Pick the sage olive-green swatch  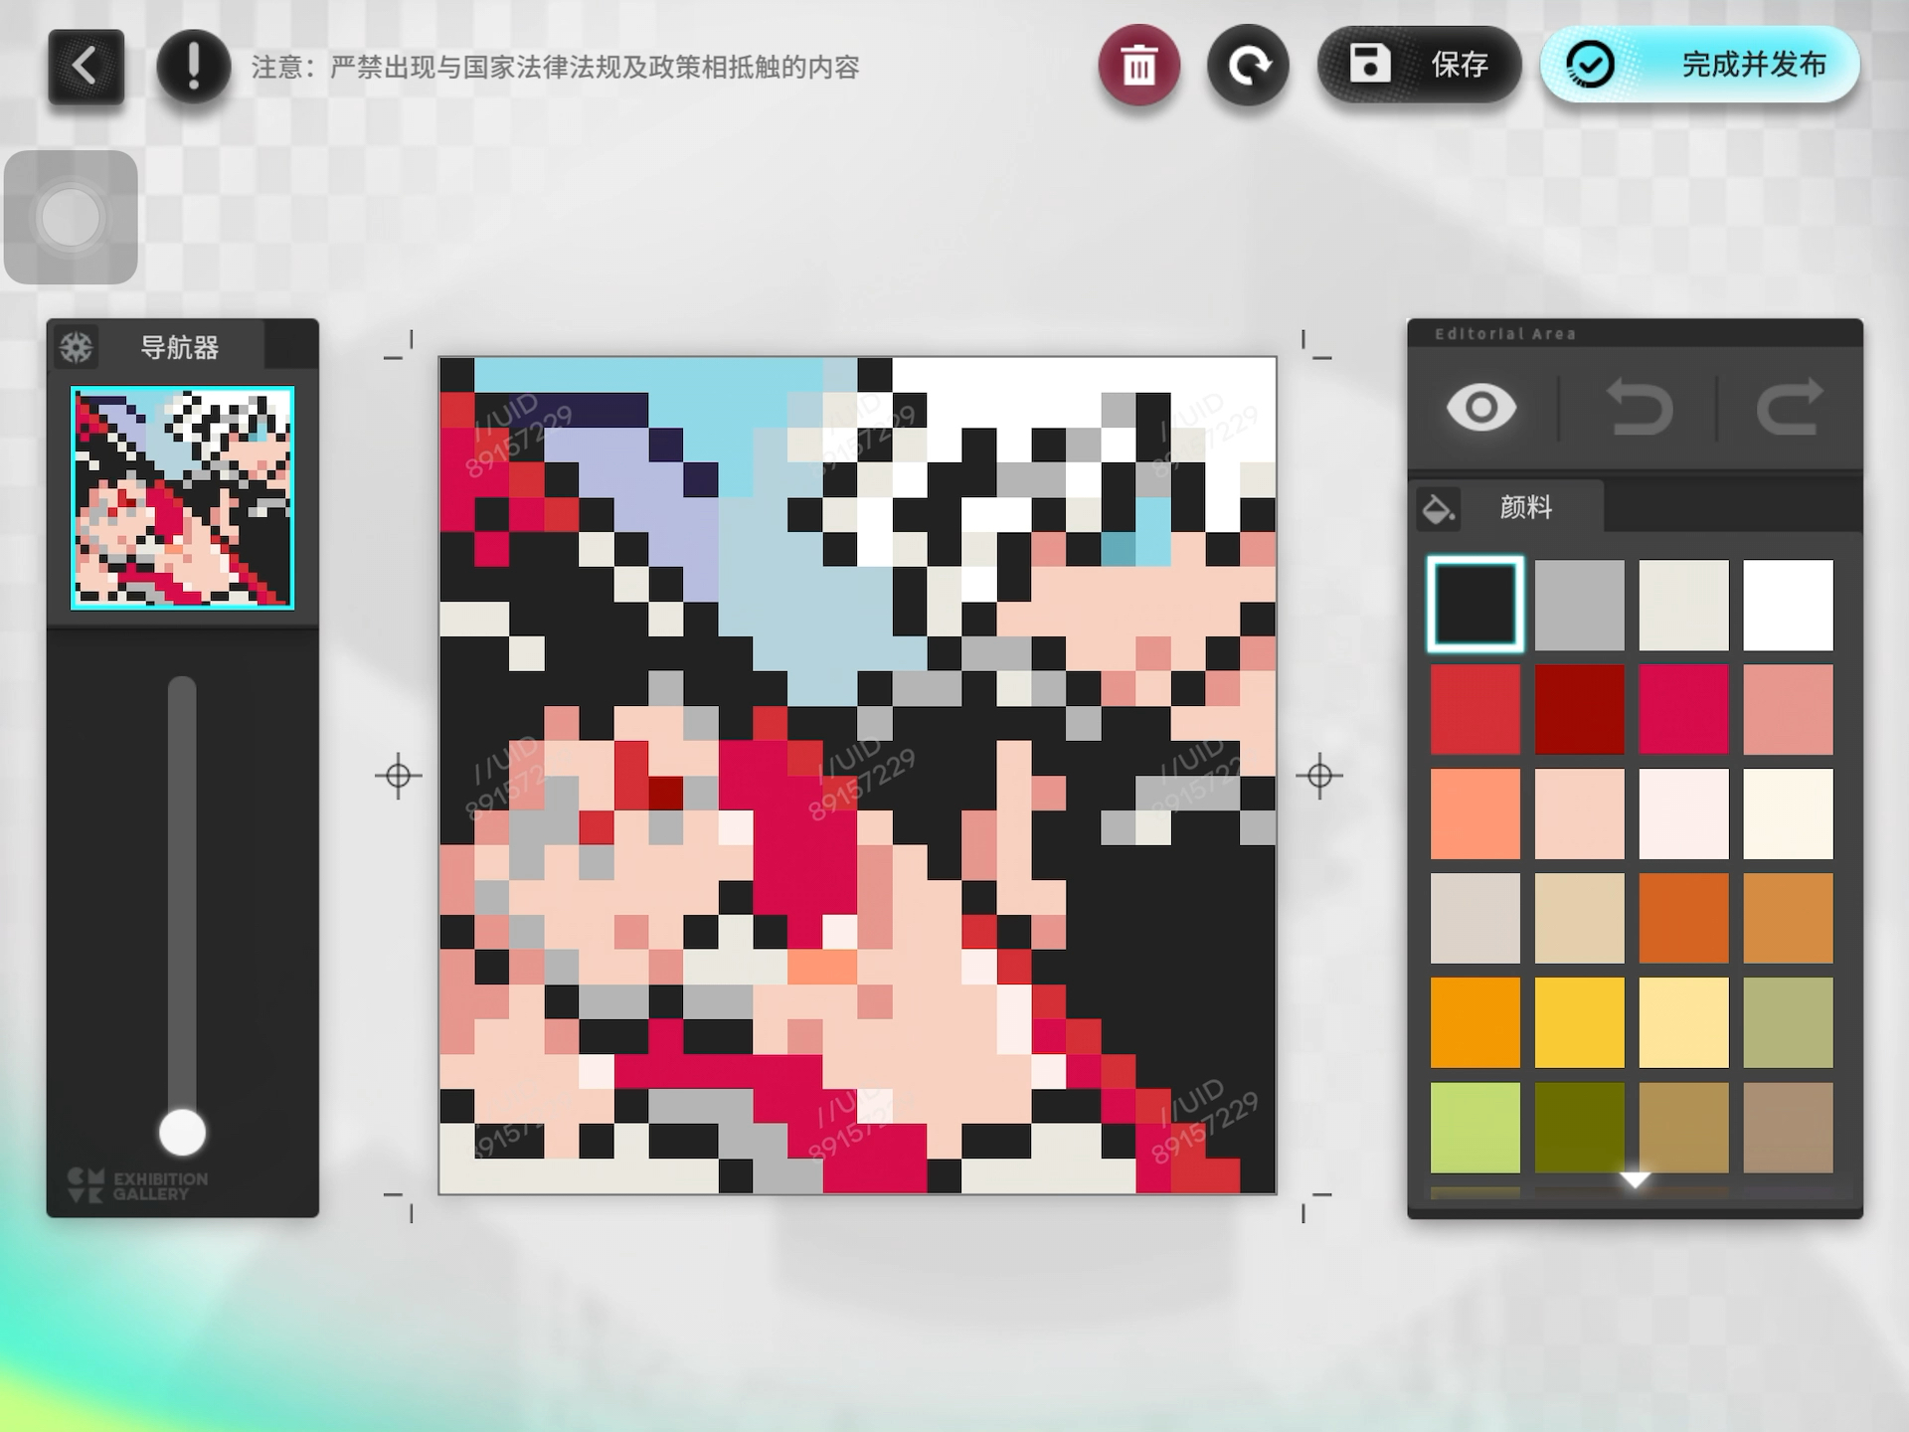[x=1789, y=1022]
